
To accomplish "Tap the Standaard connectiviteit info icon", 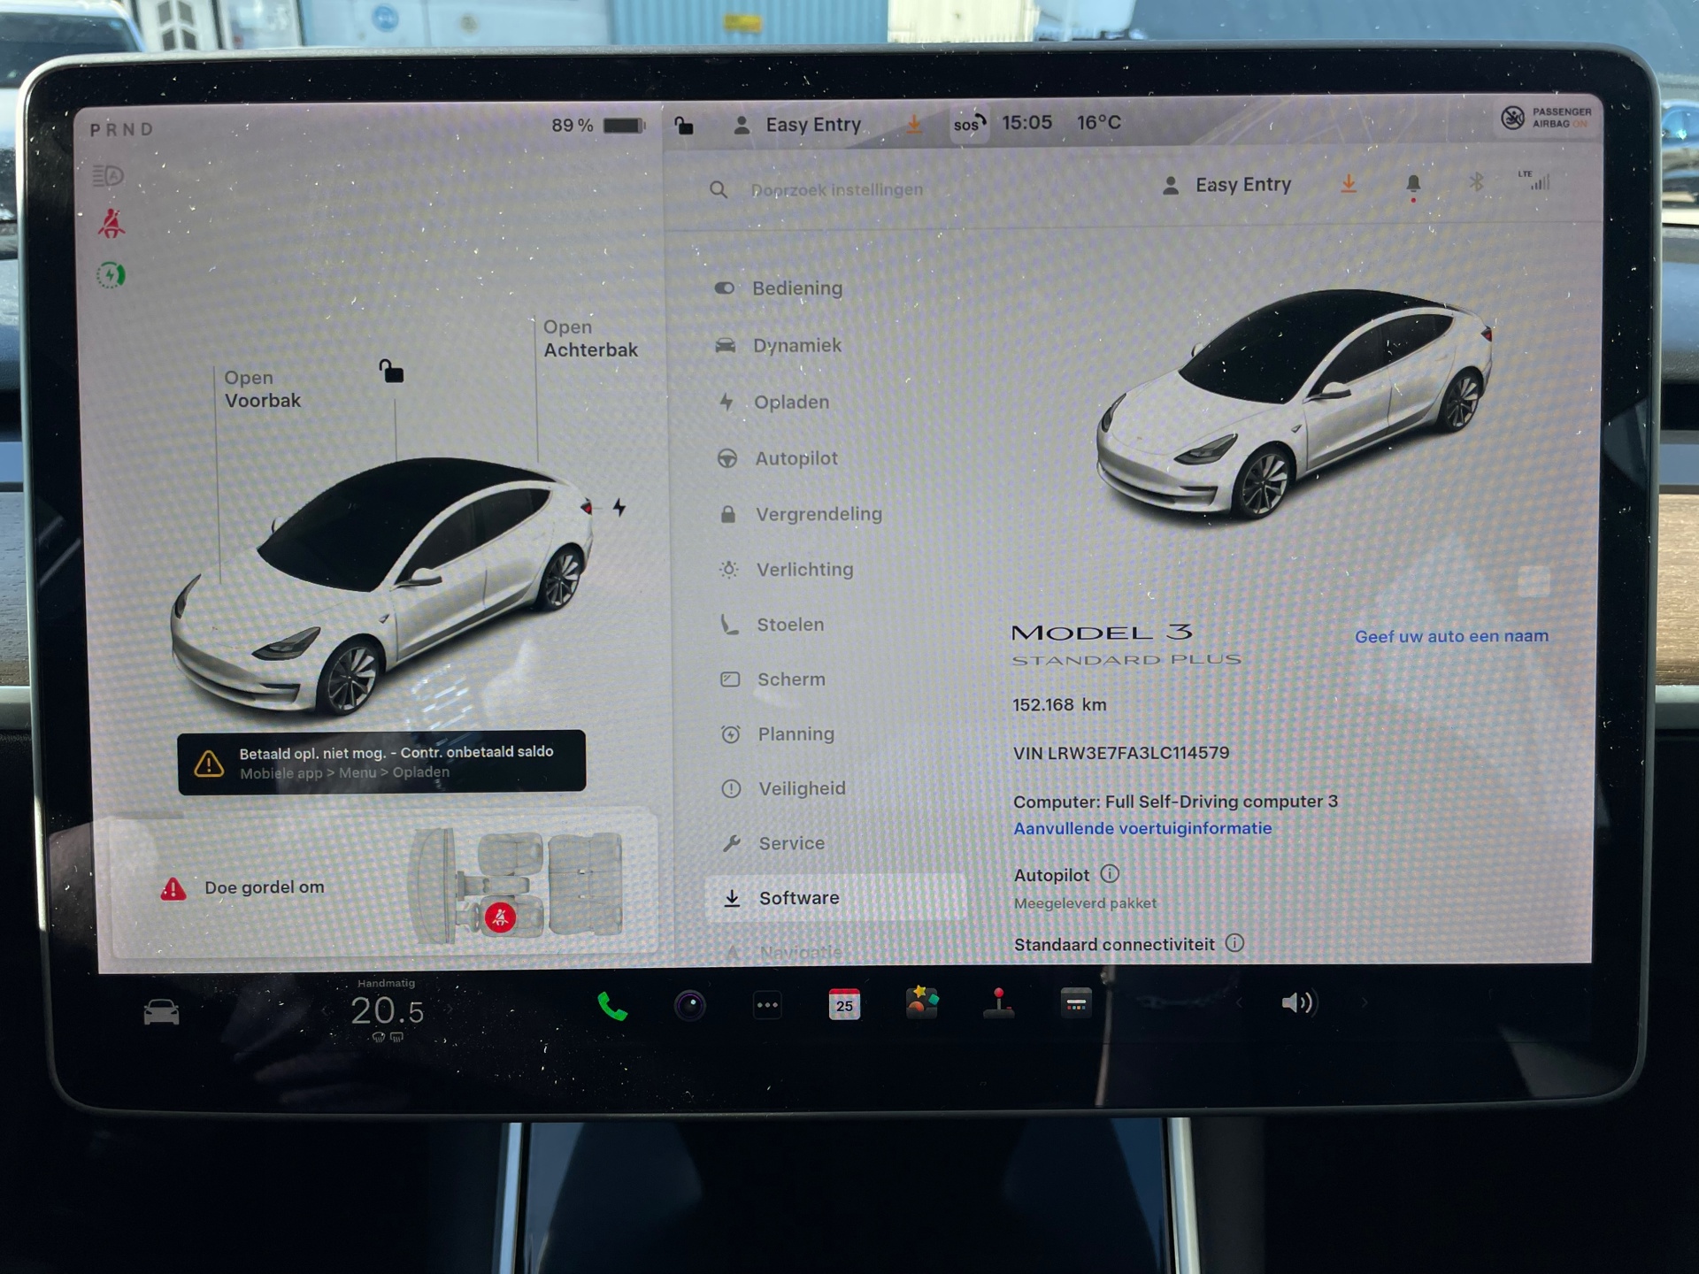I will point(1234,943).
